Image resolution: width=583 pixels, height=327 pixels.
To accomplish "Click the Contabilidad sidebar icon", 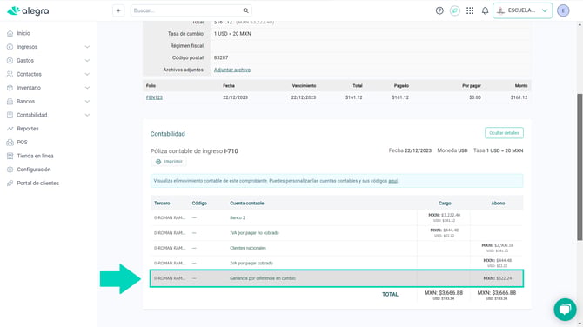I will tap(10, 115).
